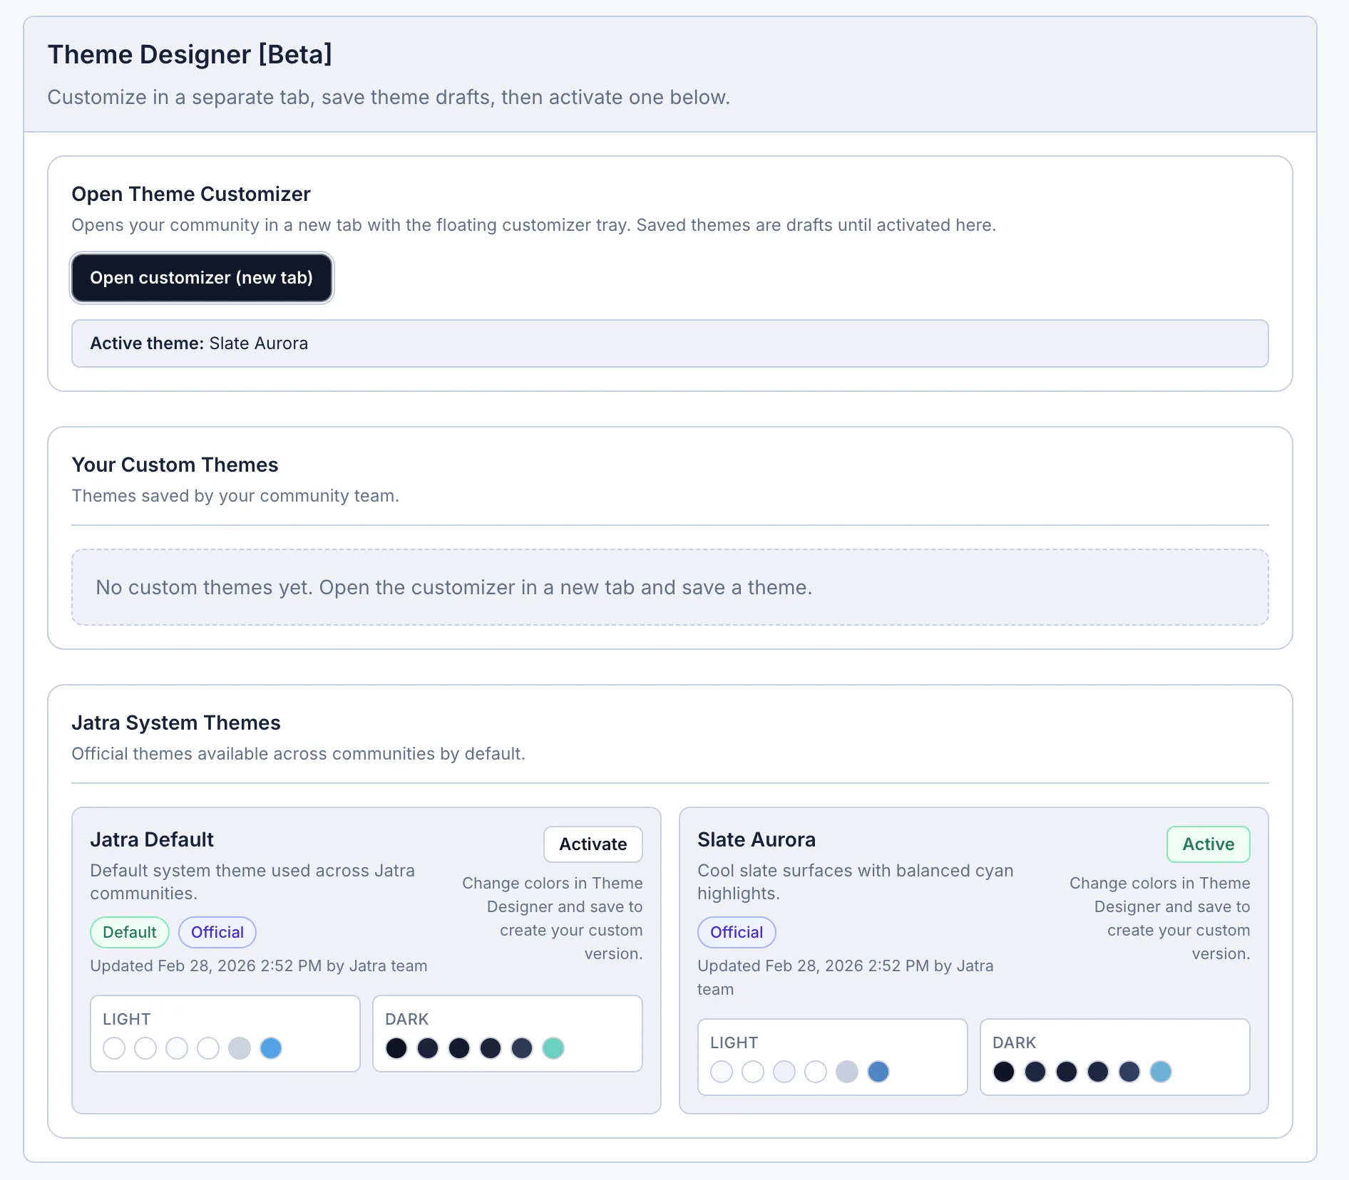Select the blue swatch in Jatra Default light palette
Image resolution: width=1349 pixels, height=1180 pixels.
point(271,1048)
